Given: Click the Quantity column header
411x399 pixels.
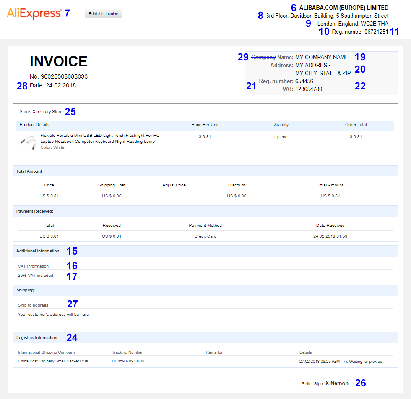Looking at the screenshot, I should [x=281, y=125].
